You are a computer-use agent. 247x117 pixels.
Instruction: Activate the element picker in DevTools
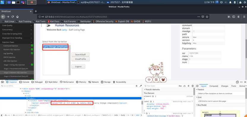coord(2,82)
